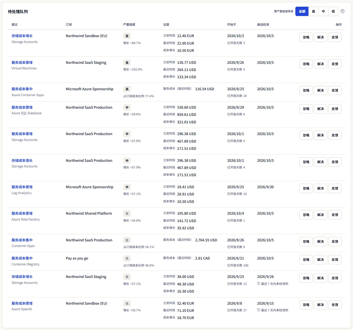Click 解决 for the Azure Container Apps row
Image resolution: width=353 pixels, height=330 pixels.
[x=320, y=90]
